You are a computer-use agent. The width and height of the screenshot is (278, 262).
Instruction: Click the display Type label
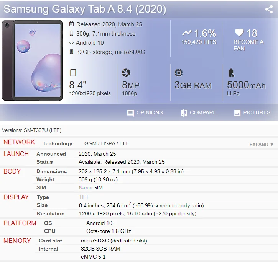(43, 197)
